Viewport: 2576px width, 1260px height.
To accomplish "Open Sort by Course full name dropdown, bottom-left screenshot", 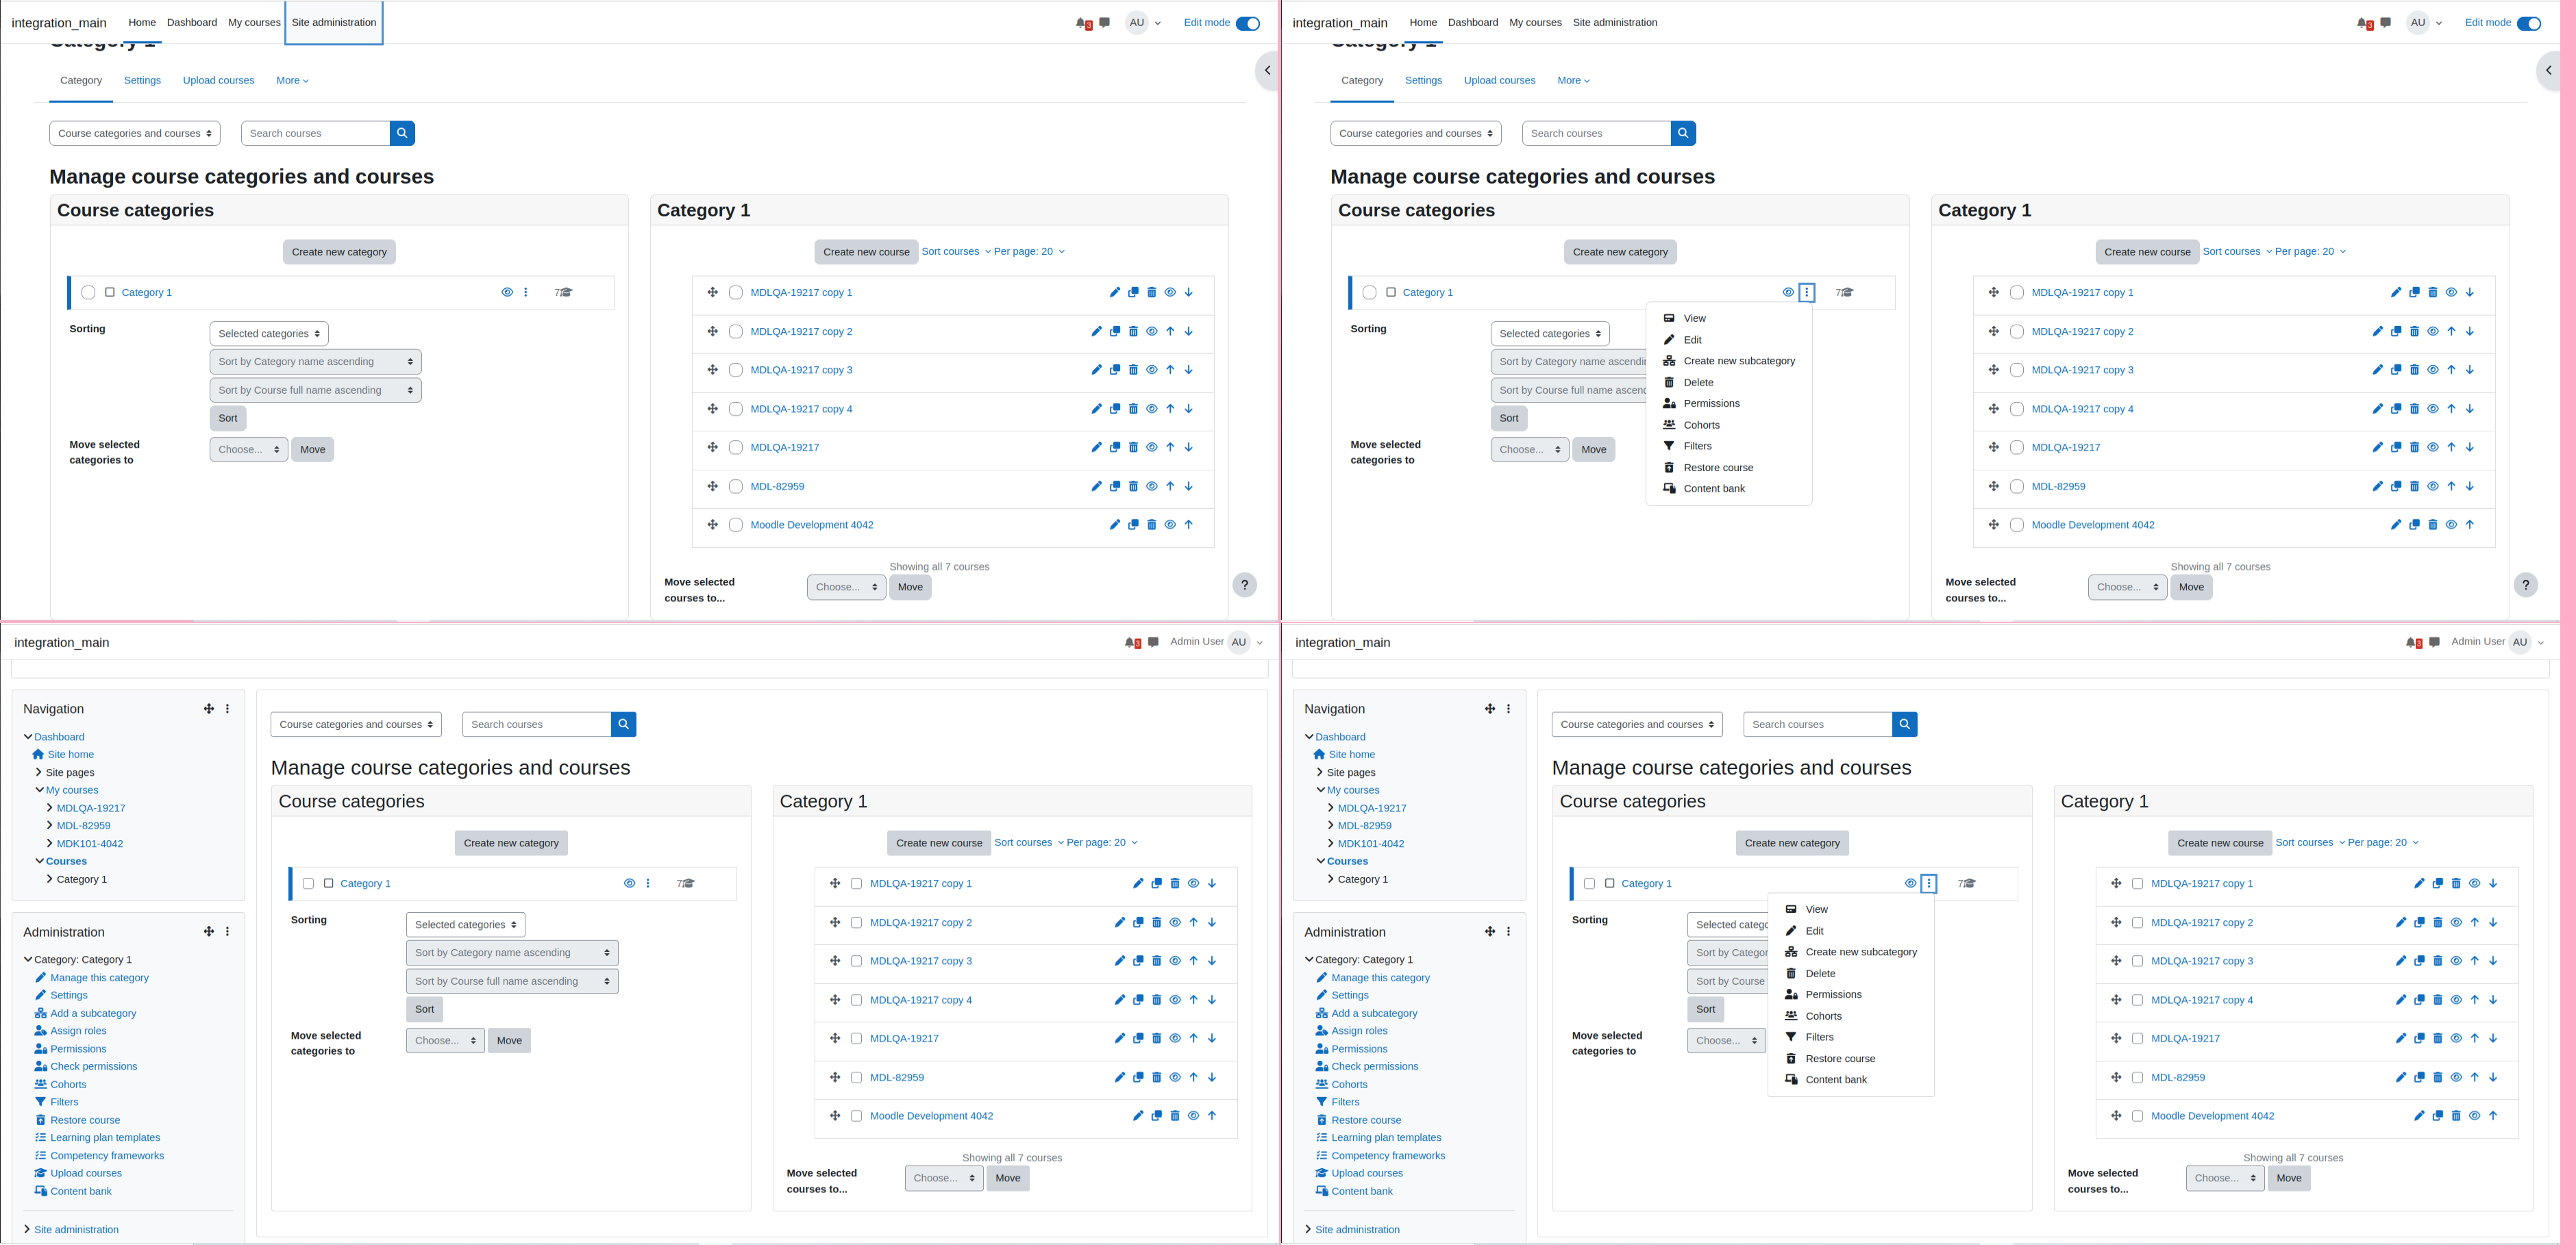I will [512, 981].
